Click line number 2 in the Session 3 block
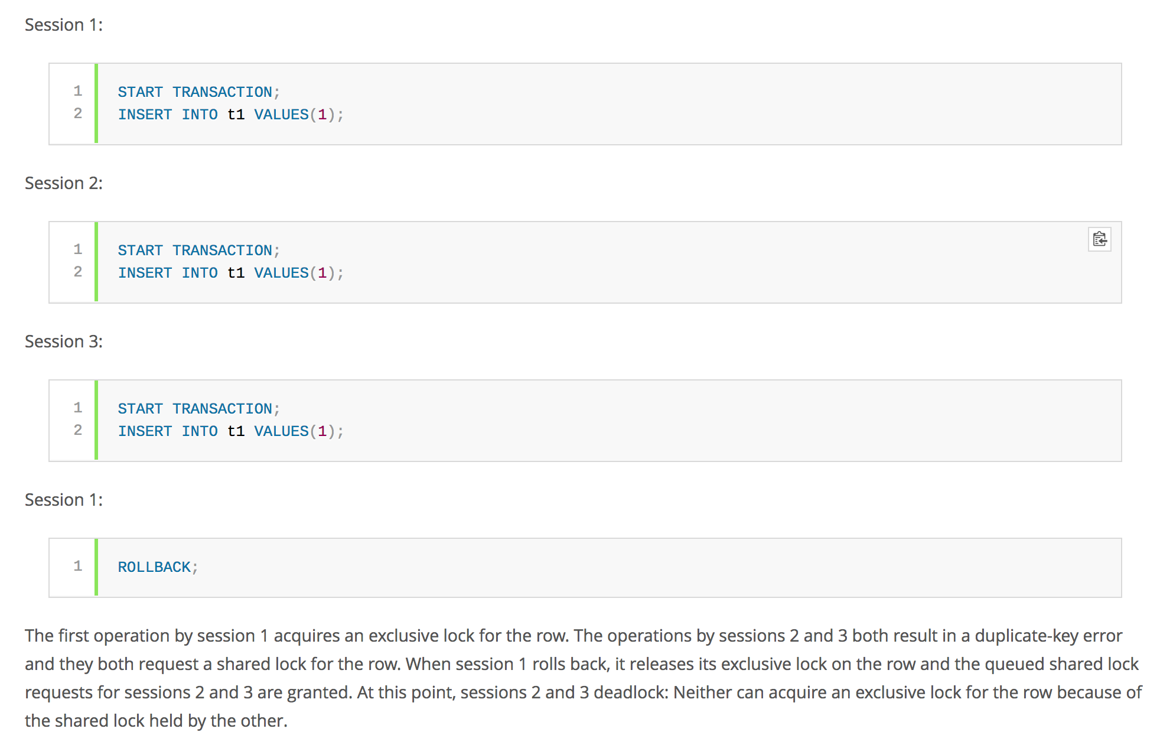Screen dimensions: 1160x748 coord(78,430)
